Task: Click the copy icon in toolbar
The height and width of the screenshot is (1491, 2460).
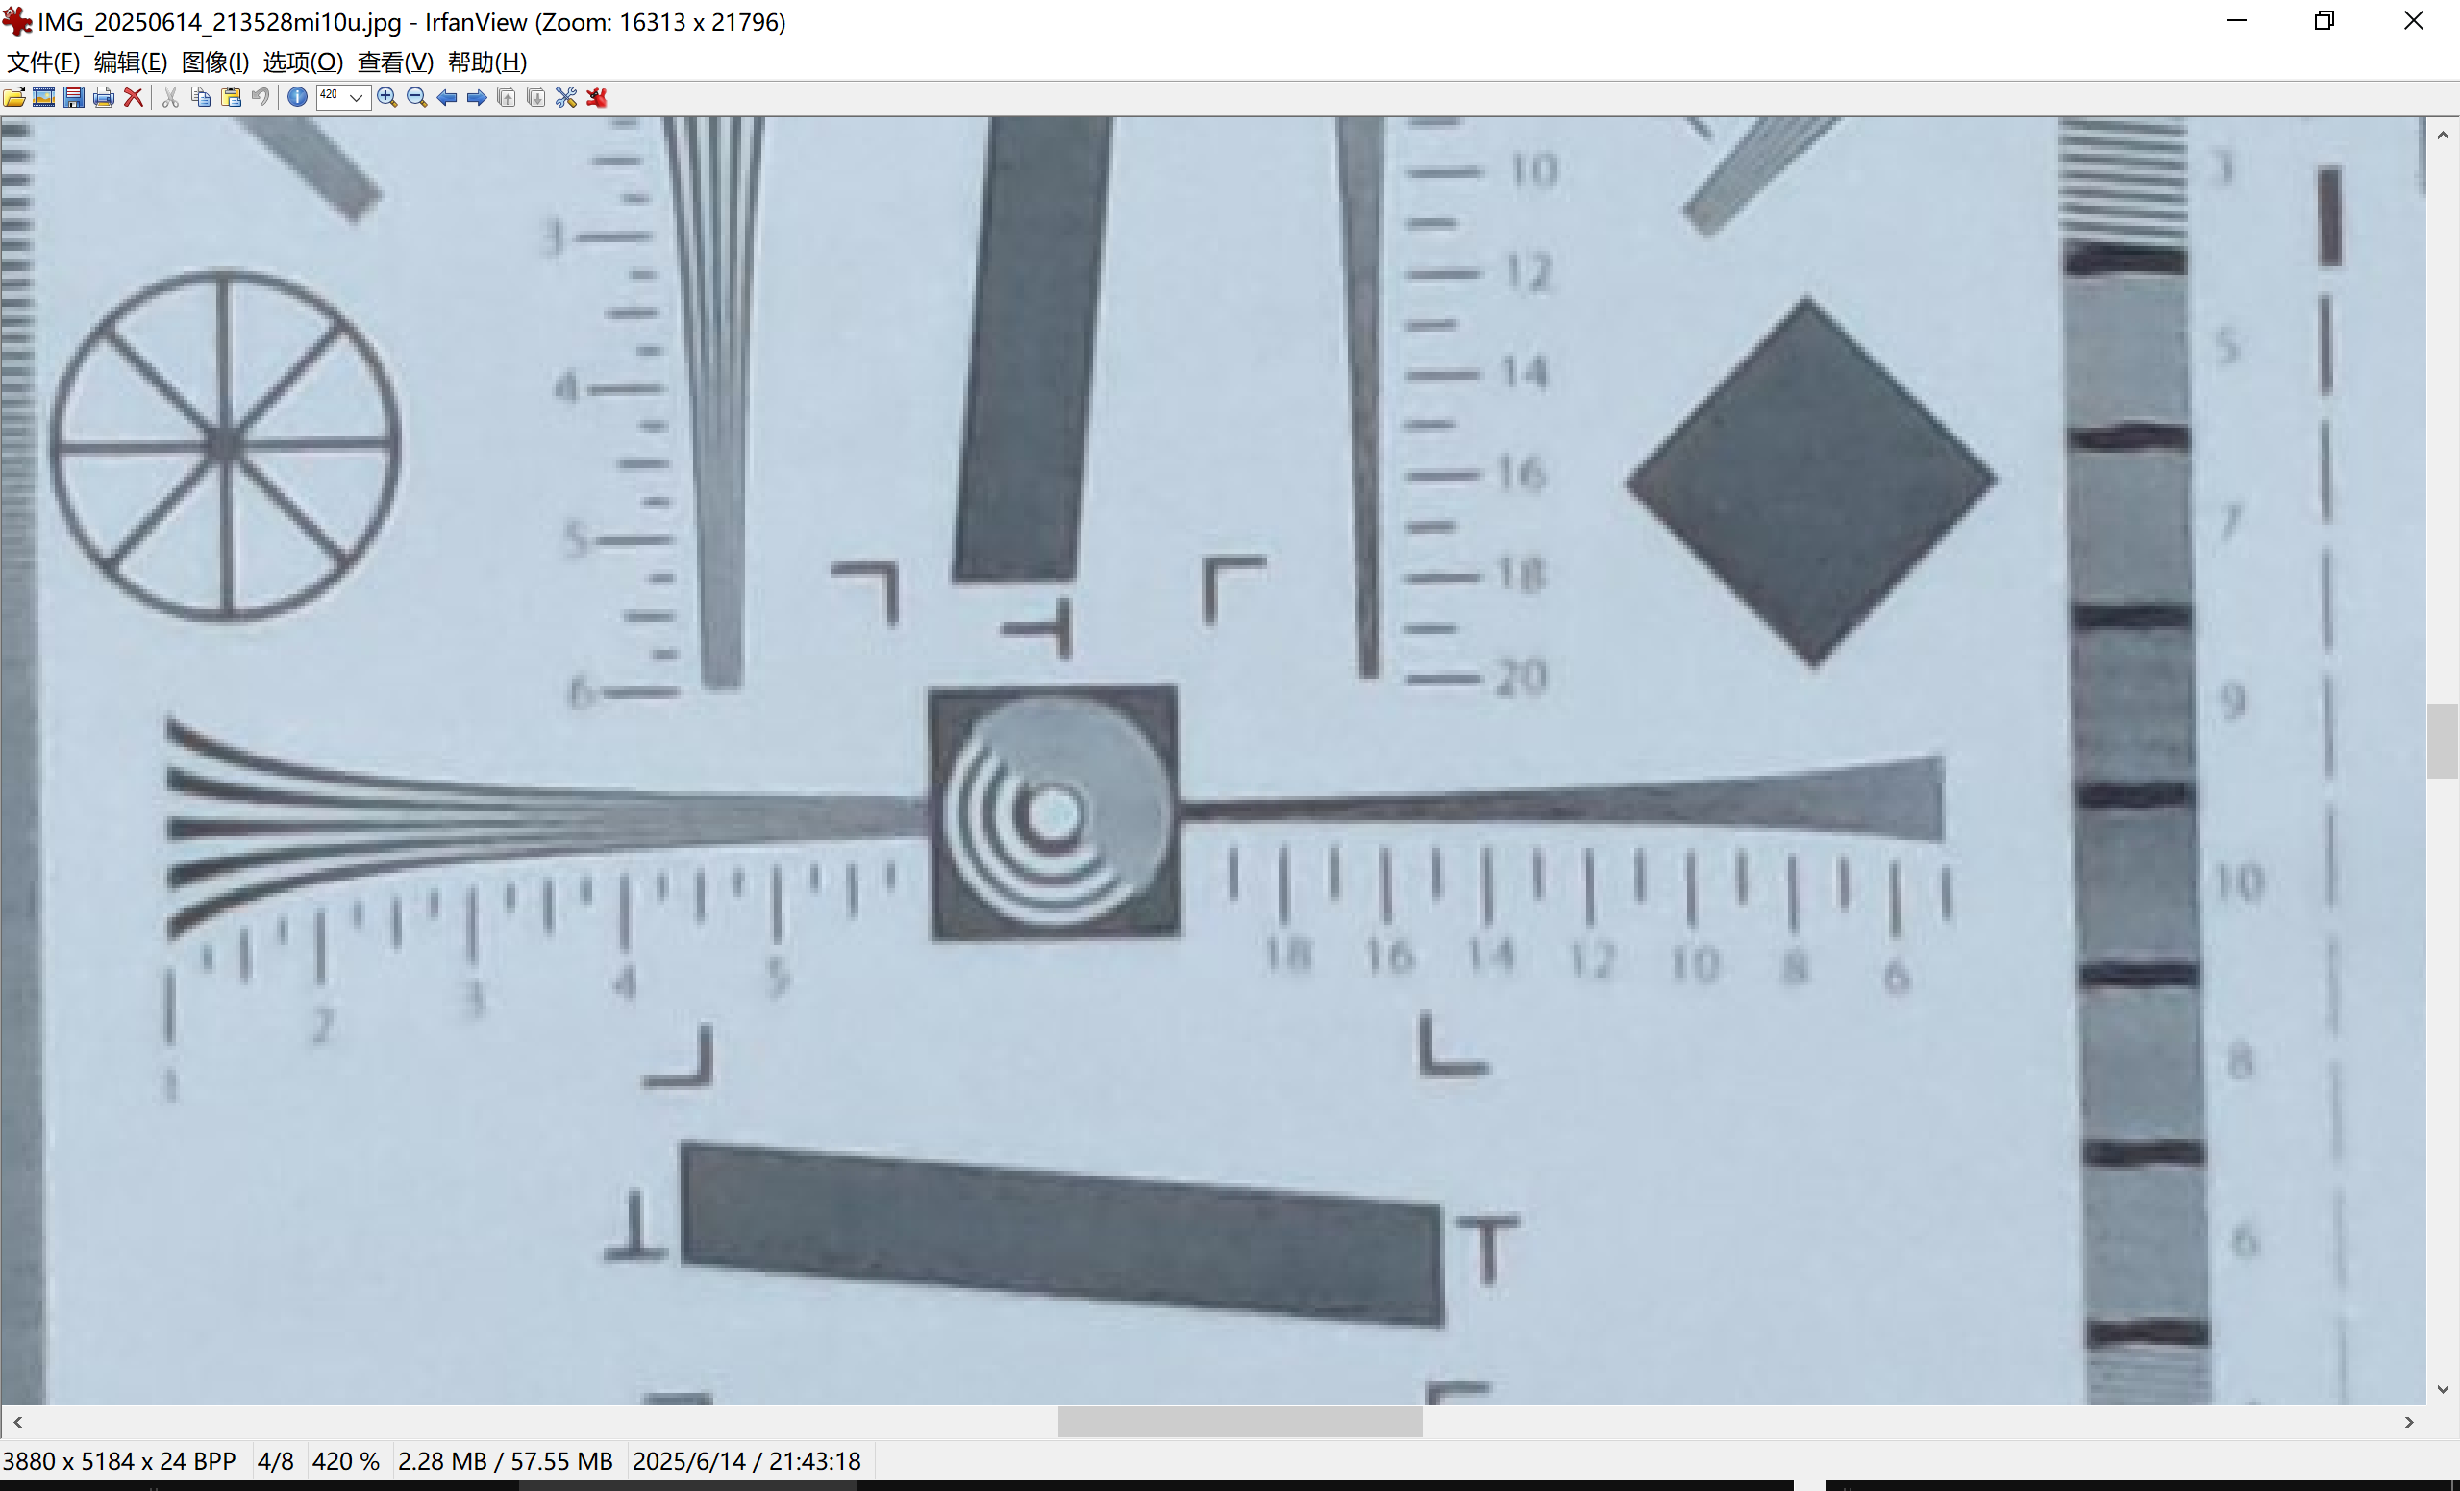Action: [x=201, y=97]
